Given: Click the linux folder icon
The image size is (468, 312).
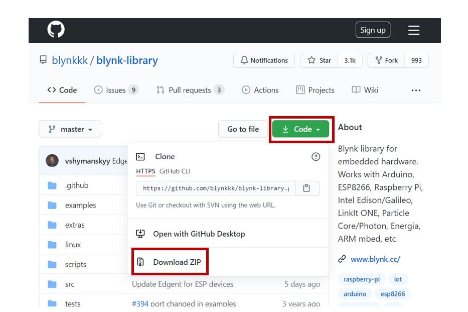Looking at the screenshot, I should [52, 245].
